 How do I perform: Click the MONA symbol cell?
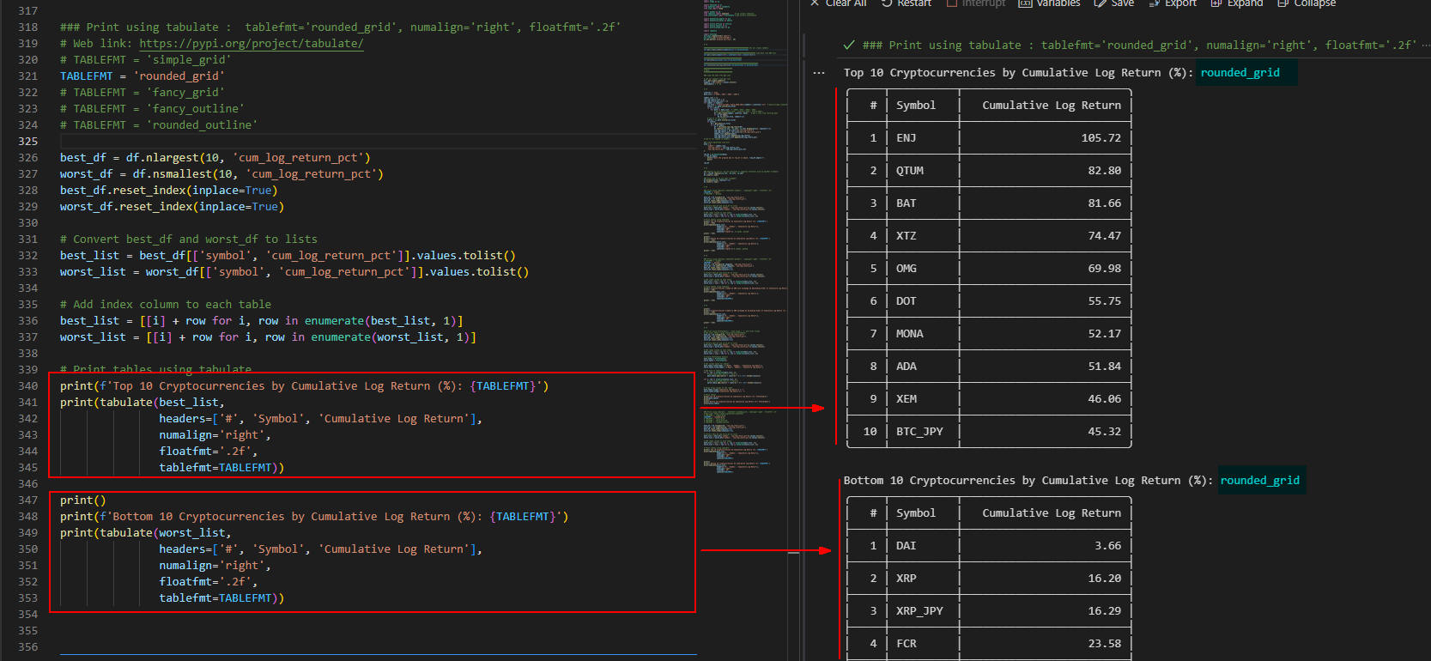click(910, 334)
